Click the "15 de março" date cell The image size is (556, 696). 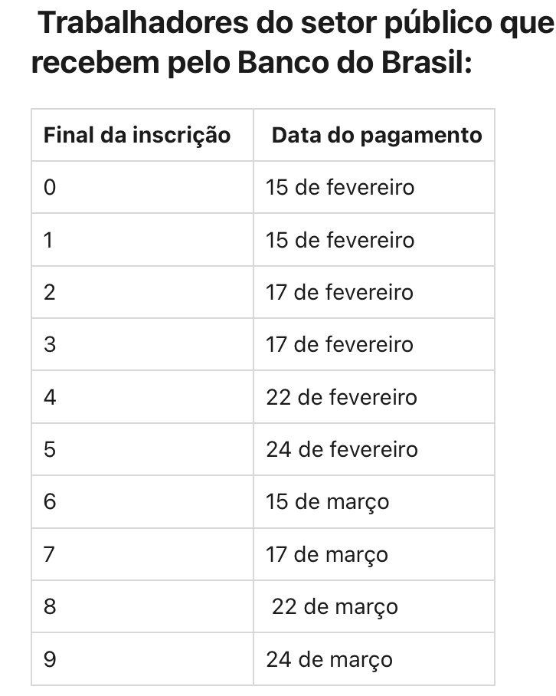pyautogui.click(x=328, y=502)
